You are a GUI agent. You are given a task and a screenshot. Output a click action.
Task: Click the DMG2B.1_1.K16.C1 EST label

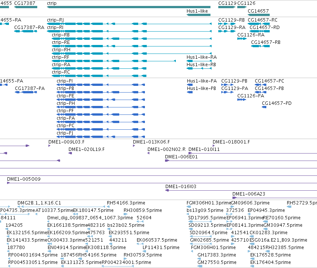pos(39,203)
